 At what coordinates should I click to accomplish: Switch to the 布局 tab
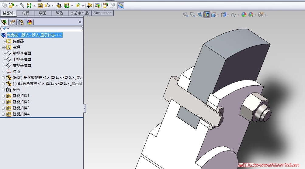26,13
